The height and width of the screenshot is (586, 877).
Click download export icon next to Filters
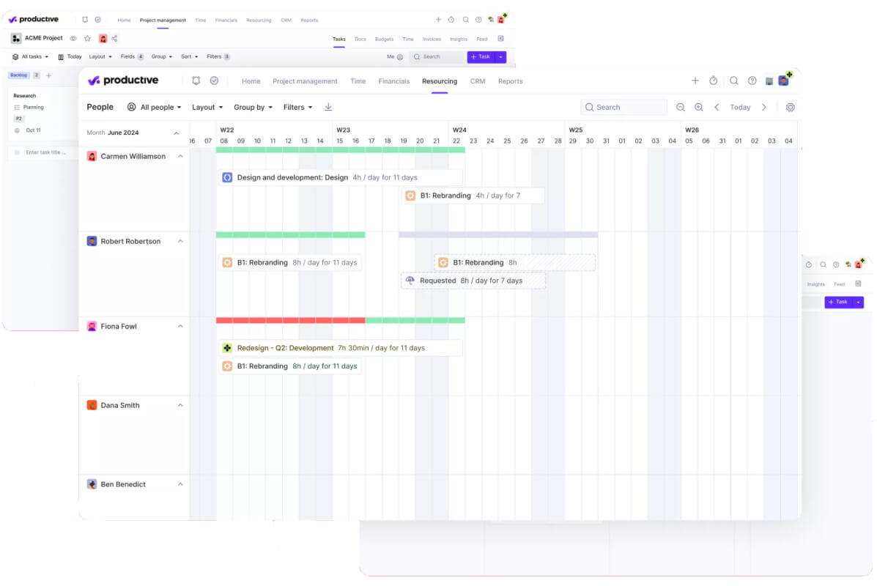(x=328, y=108)
